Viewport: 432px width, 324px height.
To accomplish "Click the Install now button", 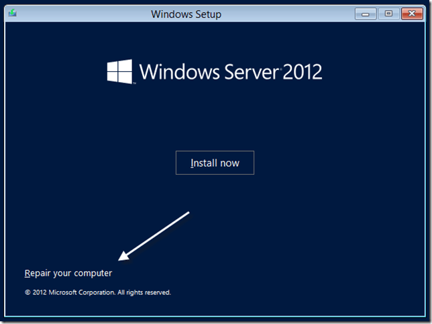I will pyautogui.click(x=215, y=163).
